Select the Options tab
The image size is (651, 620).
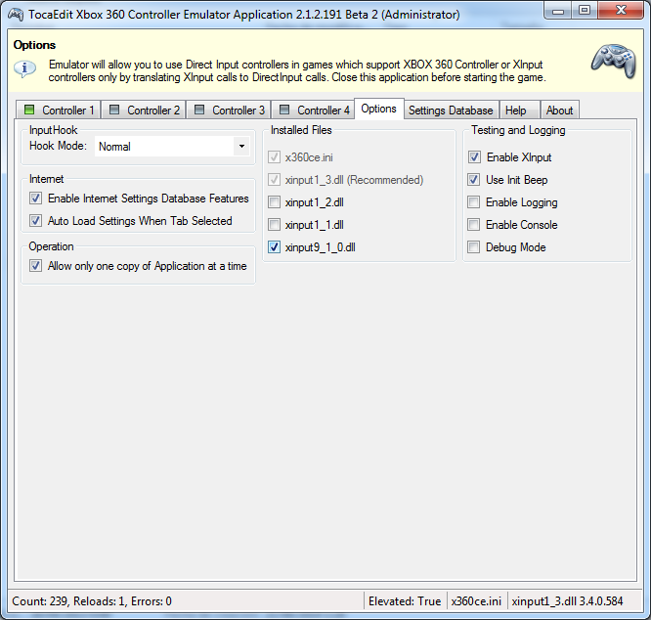point(378,109)
